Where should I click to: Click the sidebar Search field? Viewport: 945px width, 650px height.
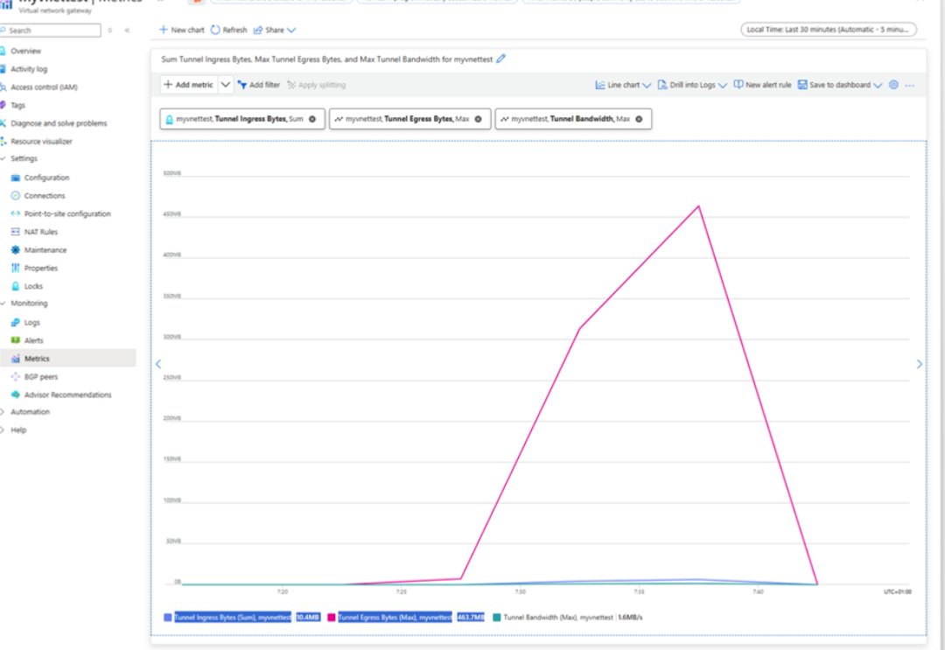51,30
